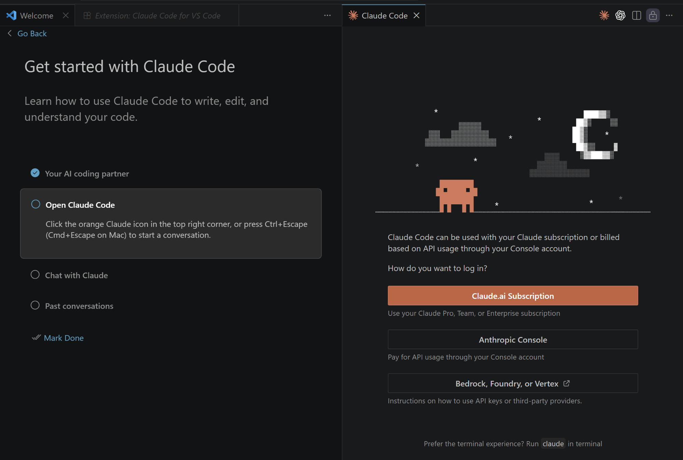Click the back chevron beside Go Back
The width and height of the screenshot is (683, 460).
click(x=10, y=33)
